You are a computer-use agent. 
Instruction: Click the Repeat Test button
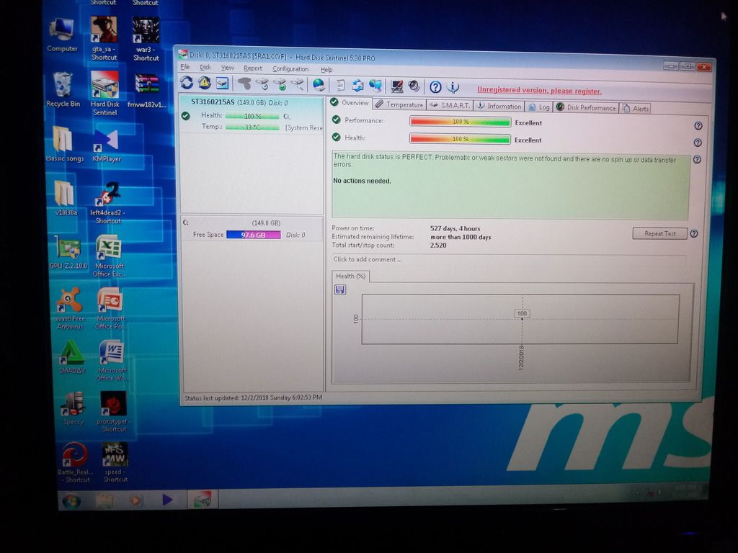point(659,233)
